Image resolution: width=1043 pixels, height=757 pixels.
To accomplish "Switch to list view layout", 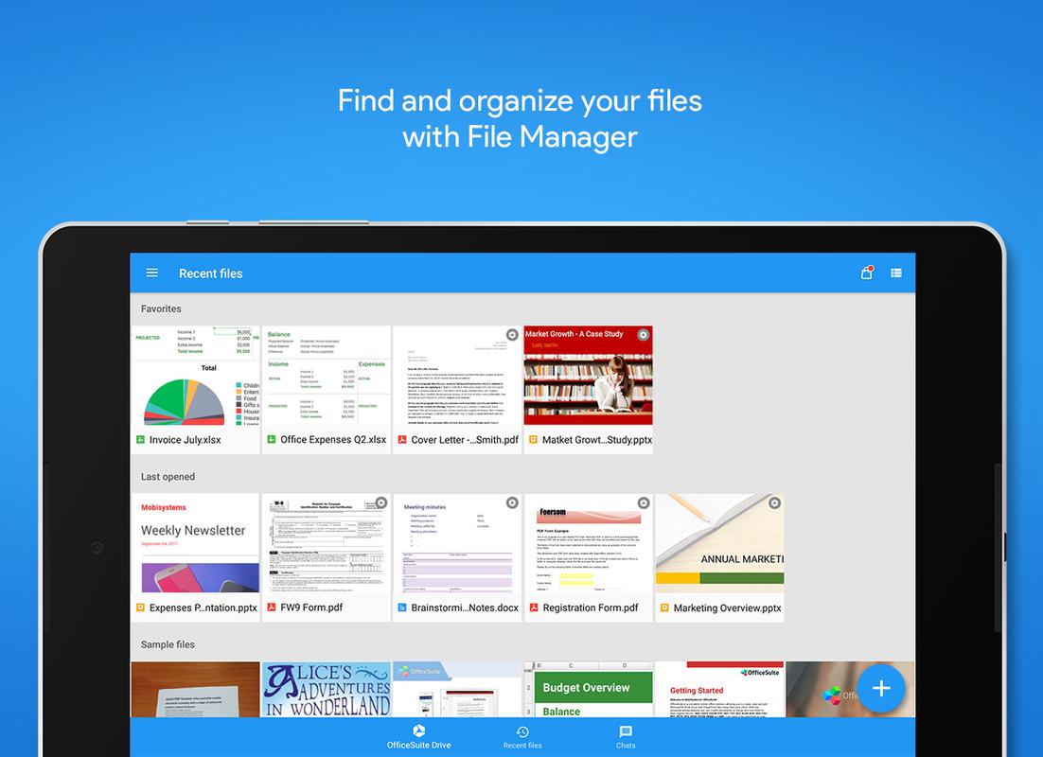I will coord(896,273).
